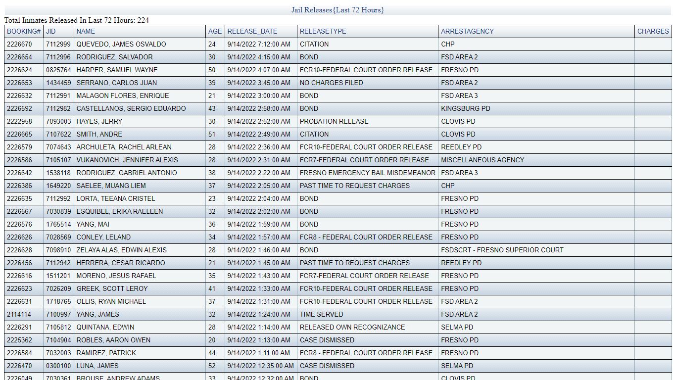Screen dimensions: 676x380
Task: Sort by BOOKING# column header
Action: click(24, 31)
